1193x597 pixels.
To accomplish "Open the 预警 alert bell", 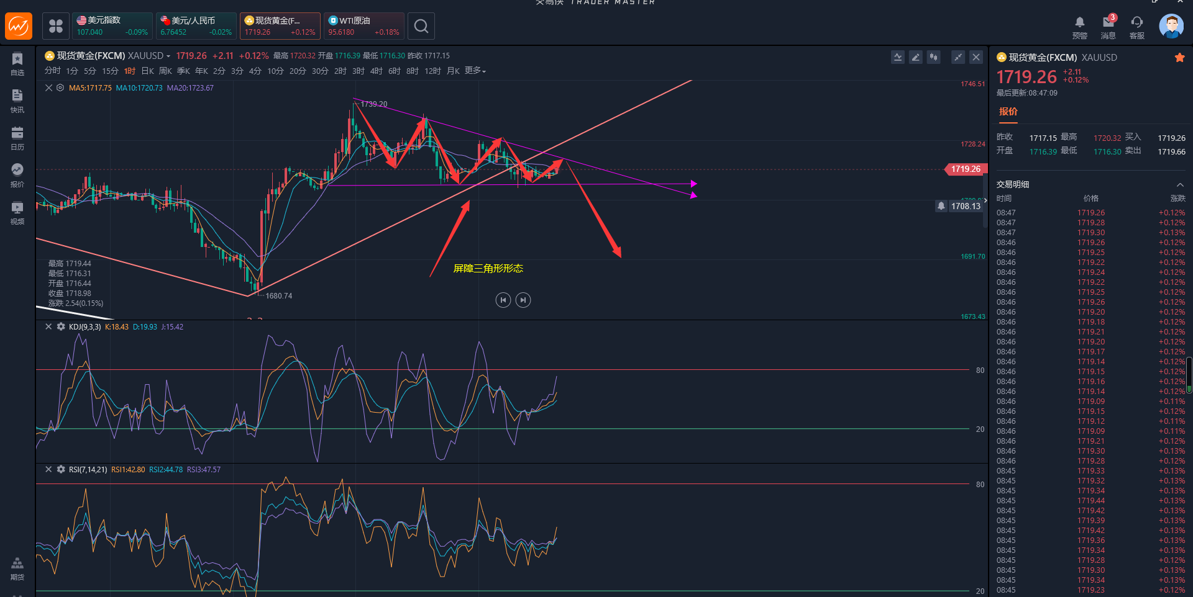I will 1080,27.
